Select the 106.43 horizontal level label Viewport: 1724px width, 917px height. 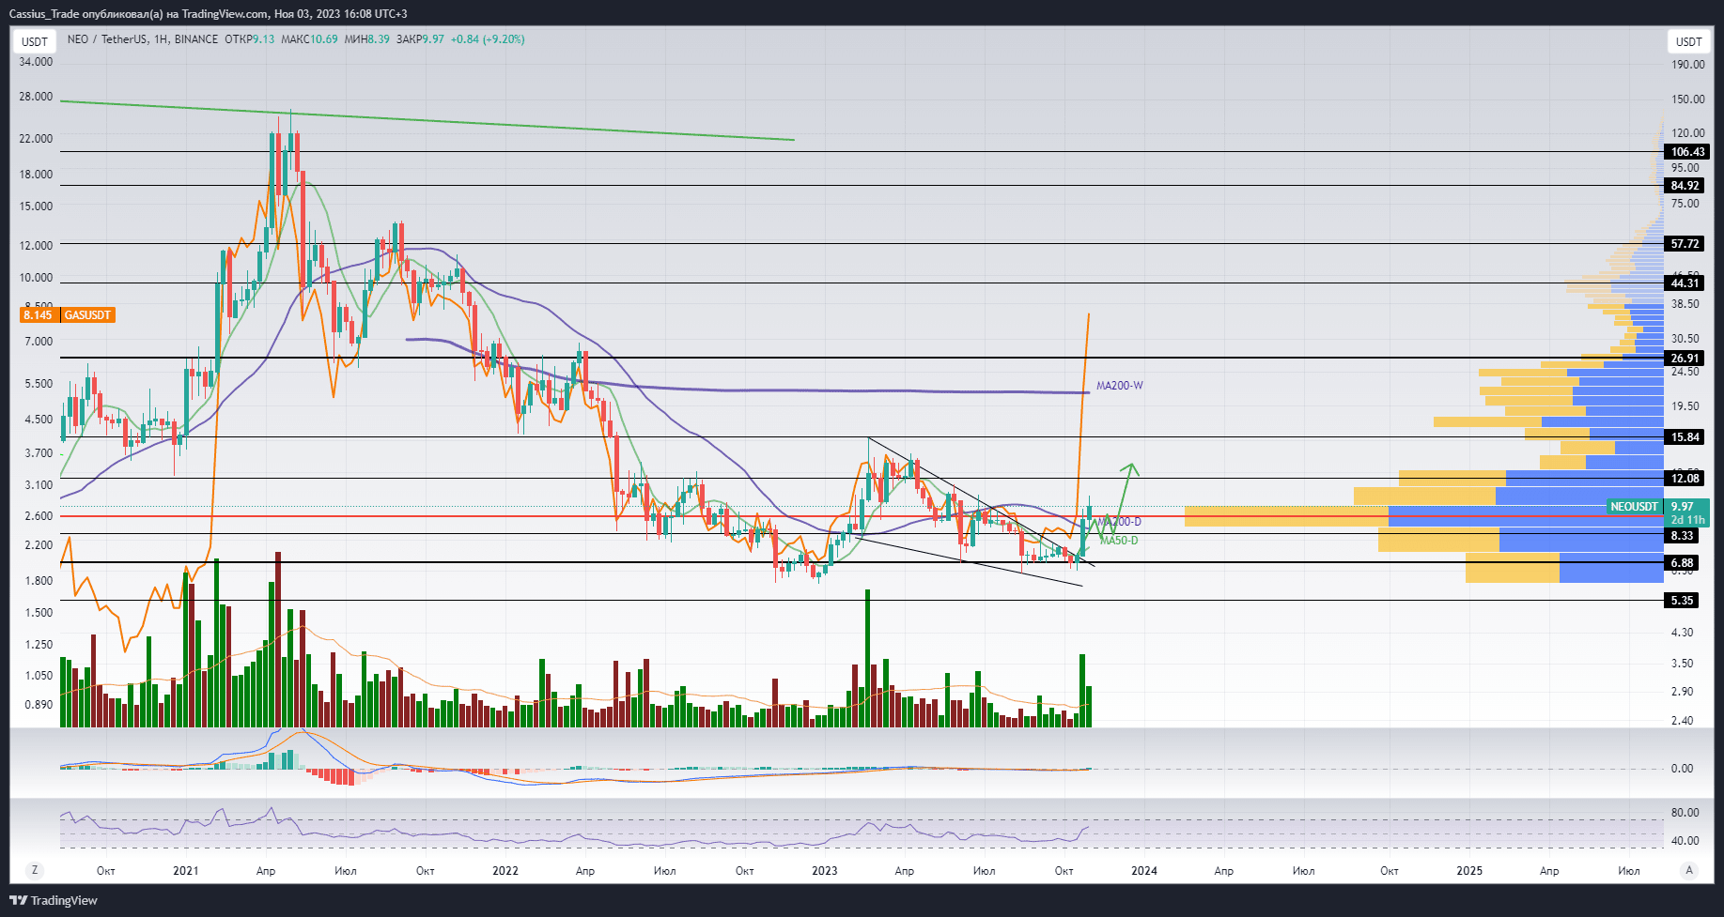pyautogui.click(x=1687, y=152)
